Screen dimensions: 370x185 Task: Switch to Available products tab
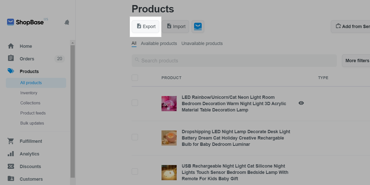(159, 43)
